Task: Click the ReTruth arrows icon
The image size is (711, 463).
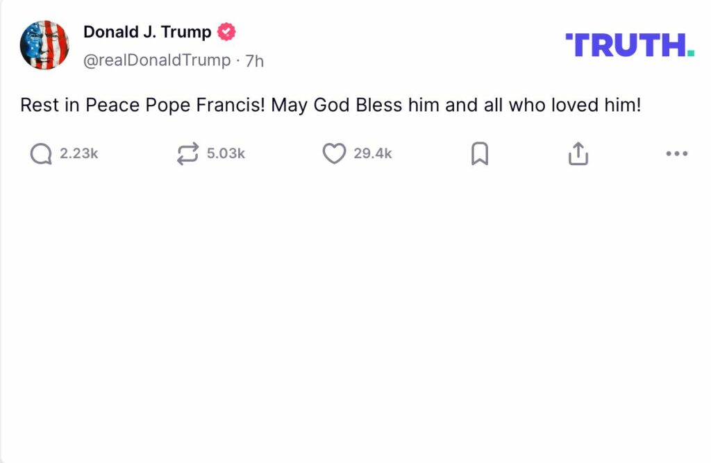Action: point(187,154)
